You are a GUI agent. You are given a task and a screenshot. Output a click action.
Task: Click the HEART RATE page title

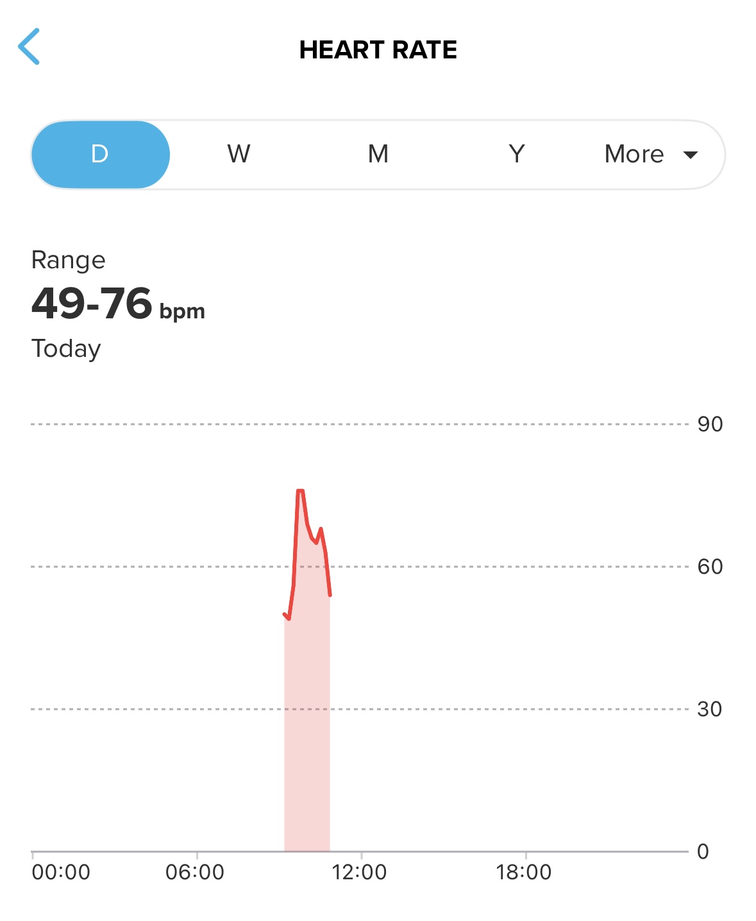tap(378, 50)
